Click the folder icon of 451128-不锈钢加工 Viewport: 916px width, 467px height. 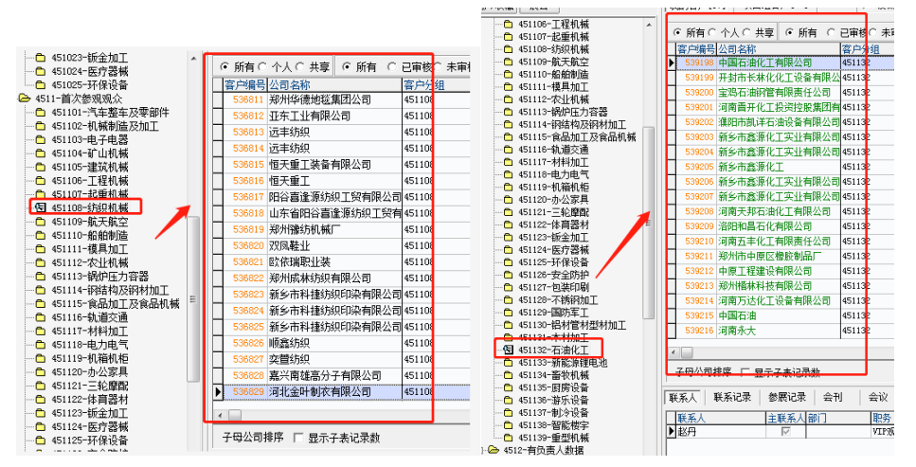[508, 300]
